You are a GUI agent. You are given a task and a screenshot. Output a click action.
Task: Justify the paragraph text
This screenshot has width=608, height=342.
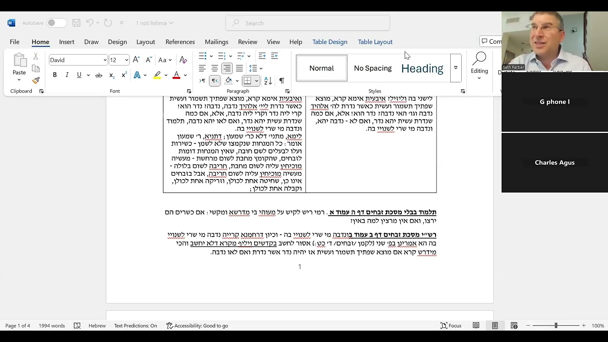coord(239,68)
